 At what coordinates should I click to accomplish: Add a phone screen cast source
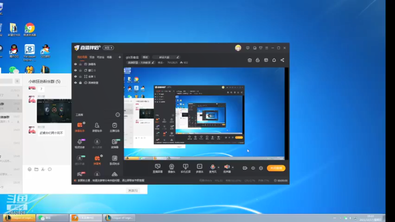coord(186,168)
